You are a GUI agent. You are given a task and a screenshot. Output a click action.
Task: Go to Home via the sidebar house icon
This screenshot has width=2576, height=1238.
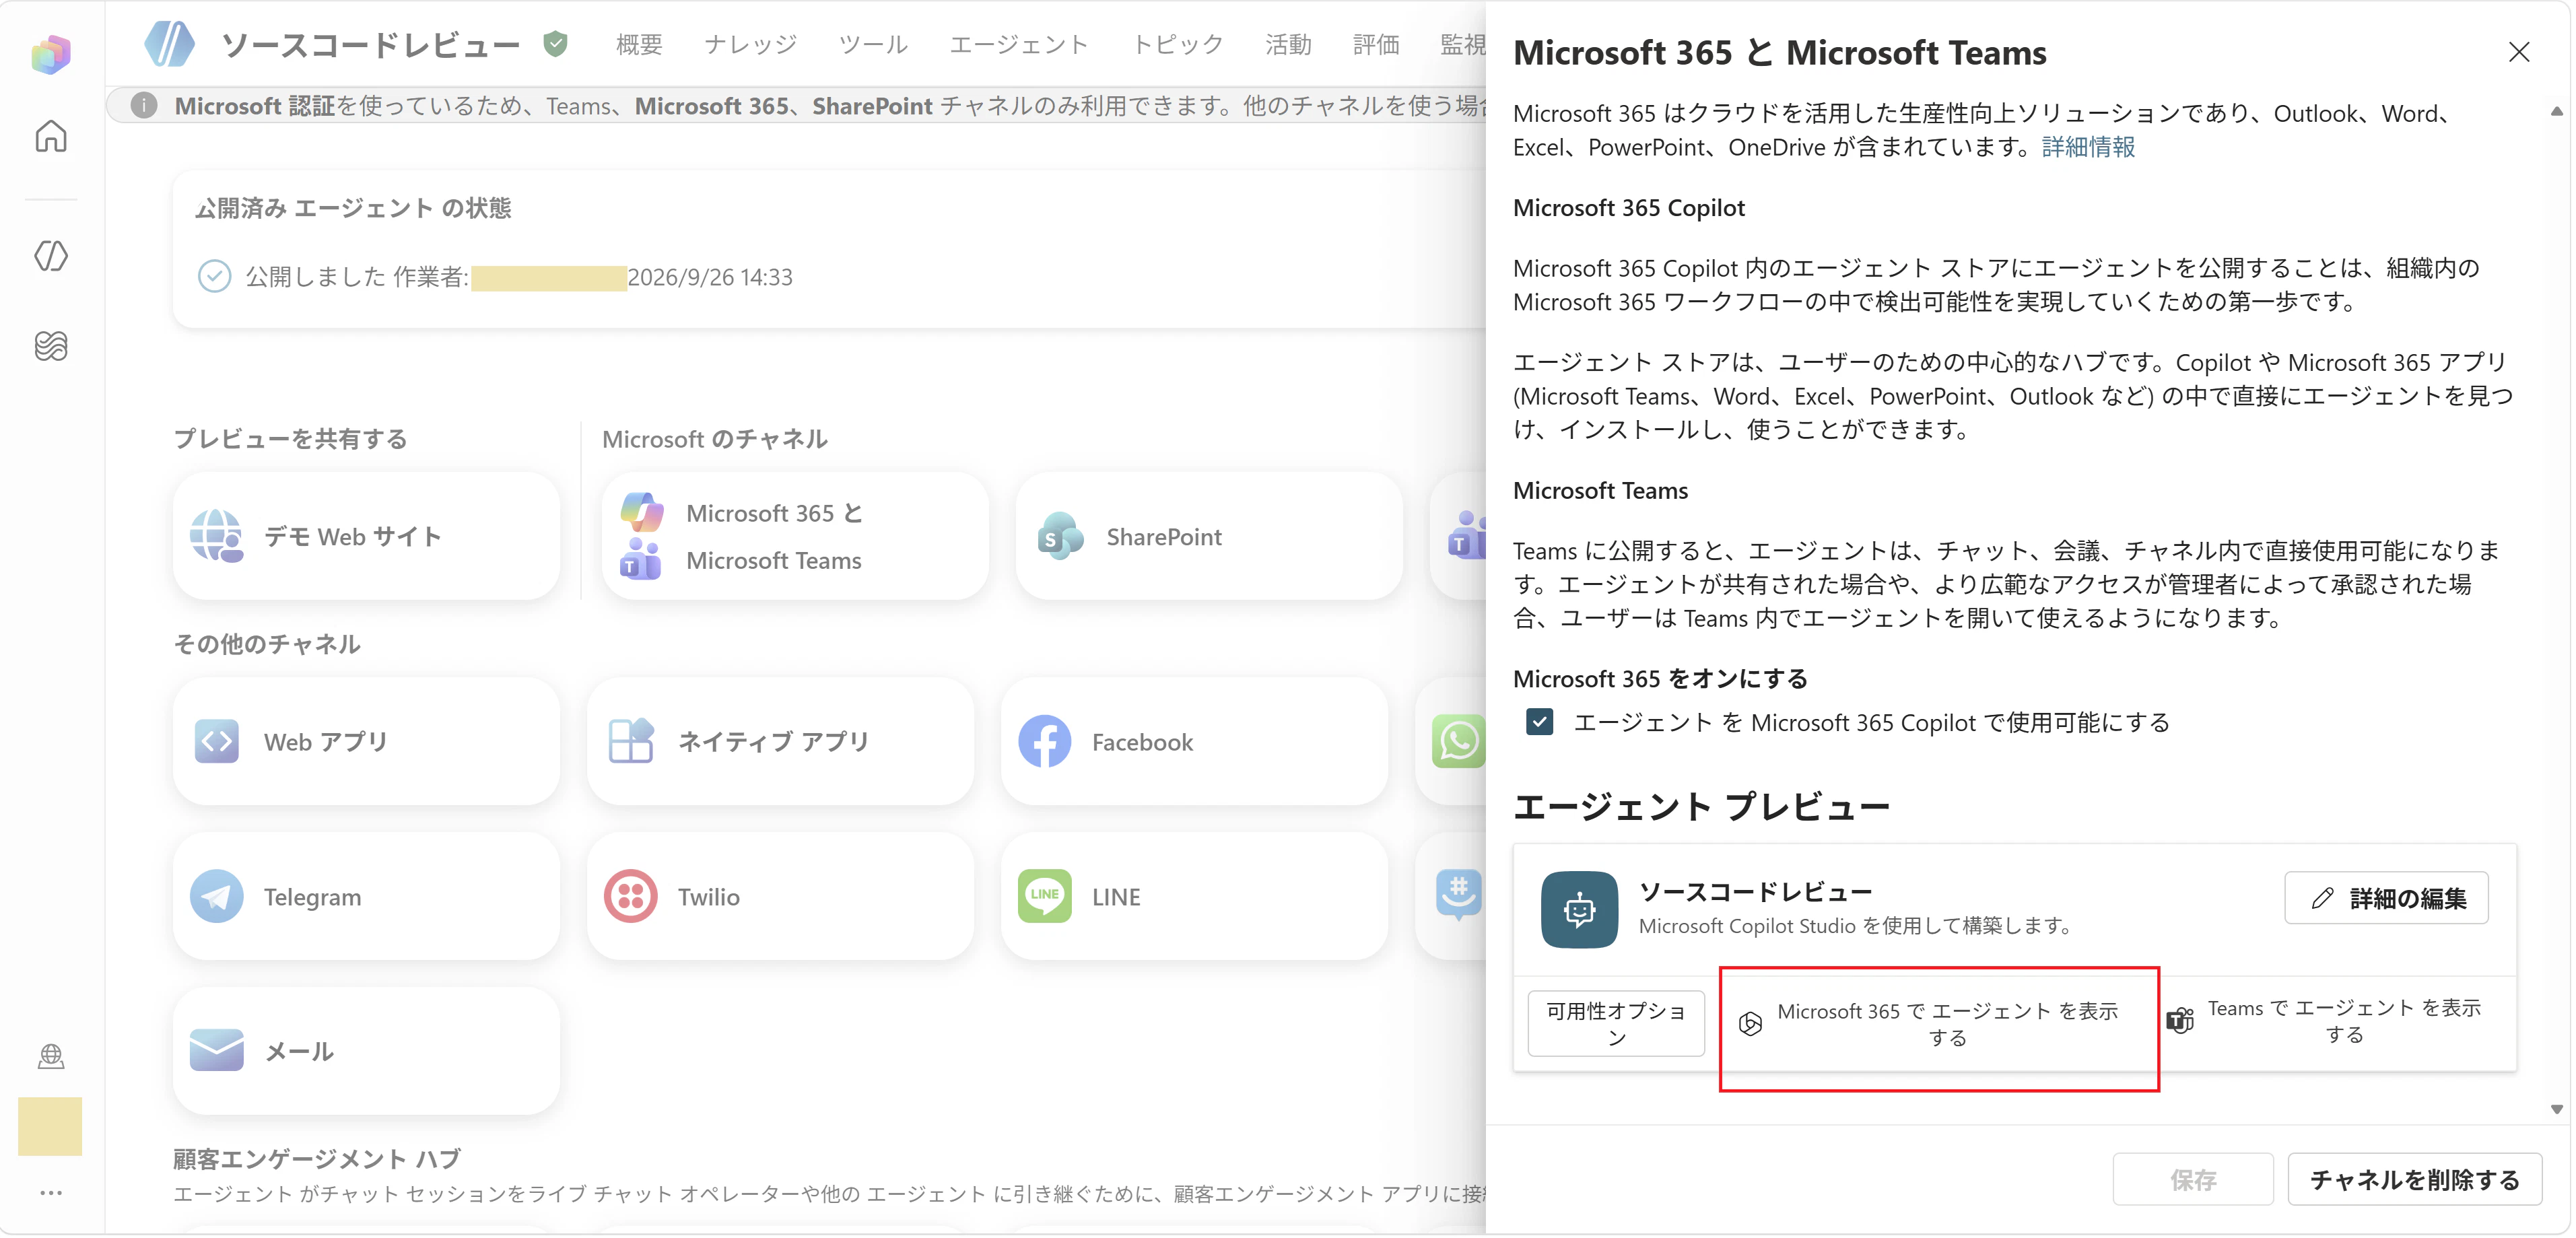pos(51,135)
